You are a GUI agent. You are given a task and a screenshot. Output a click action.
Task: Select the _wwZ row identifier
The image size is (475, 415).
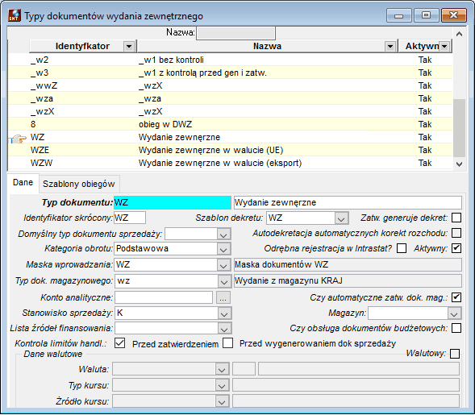pos(44,85)
